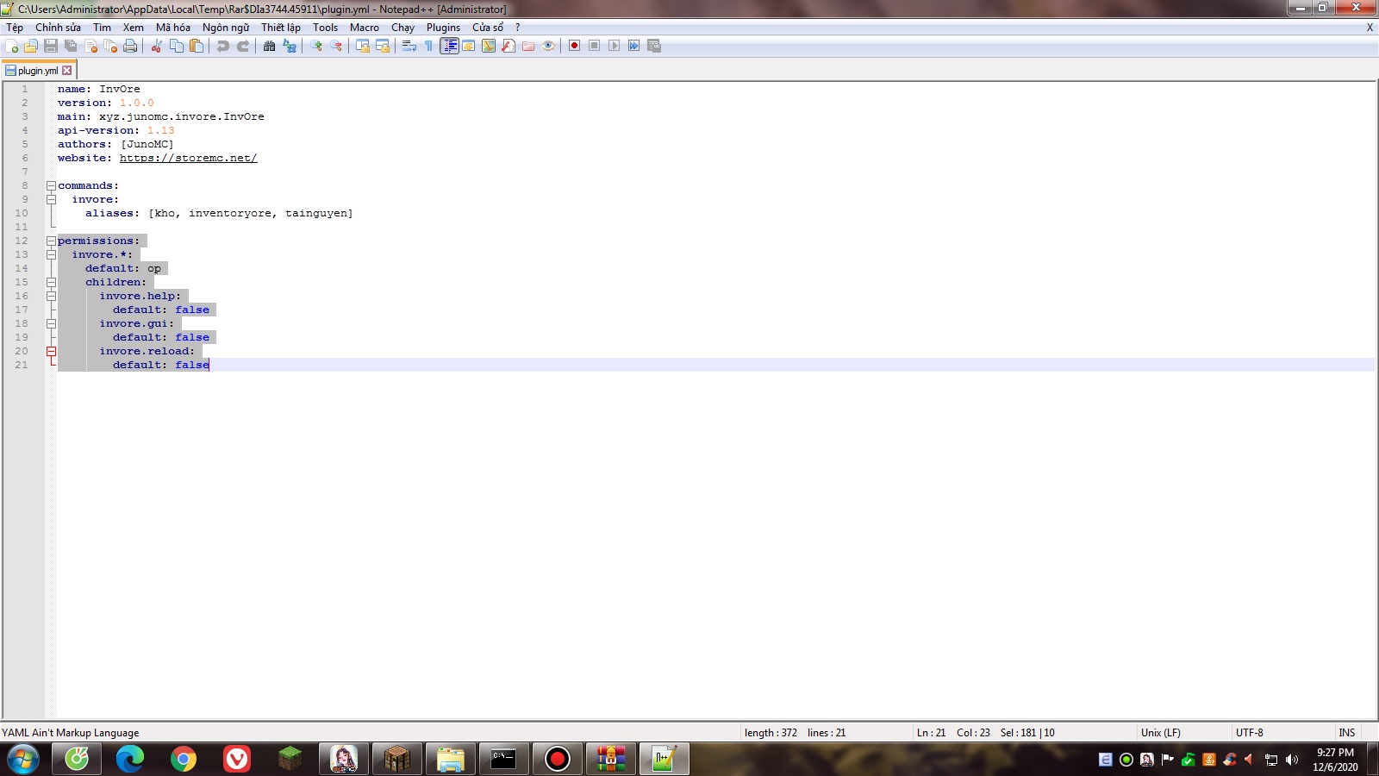Start macro recording with the red button

pyautogui.click(x=575, y=46)
